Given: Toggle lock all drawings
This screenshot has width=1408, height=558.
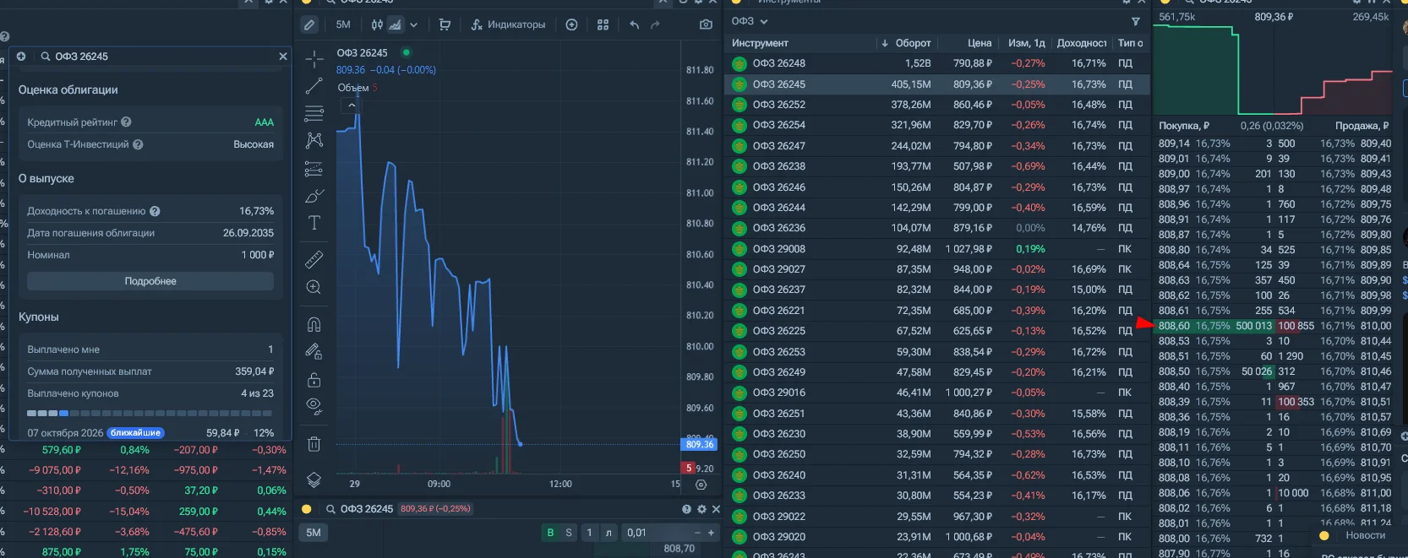Looking at the screenshot, I should click(x=314, y=379).
